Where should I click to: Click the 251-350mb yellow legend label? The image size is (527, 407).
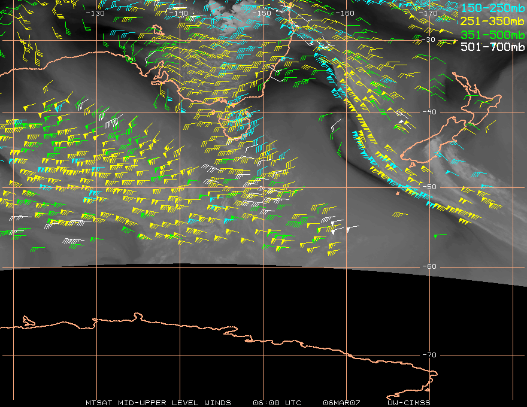[x=493, y=21]
